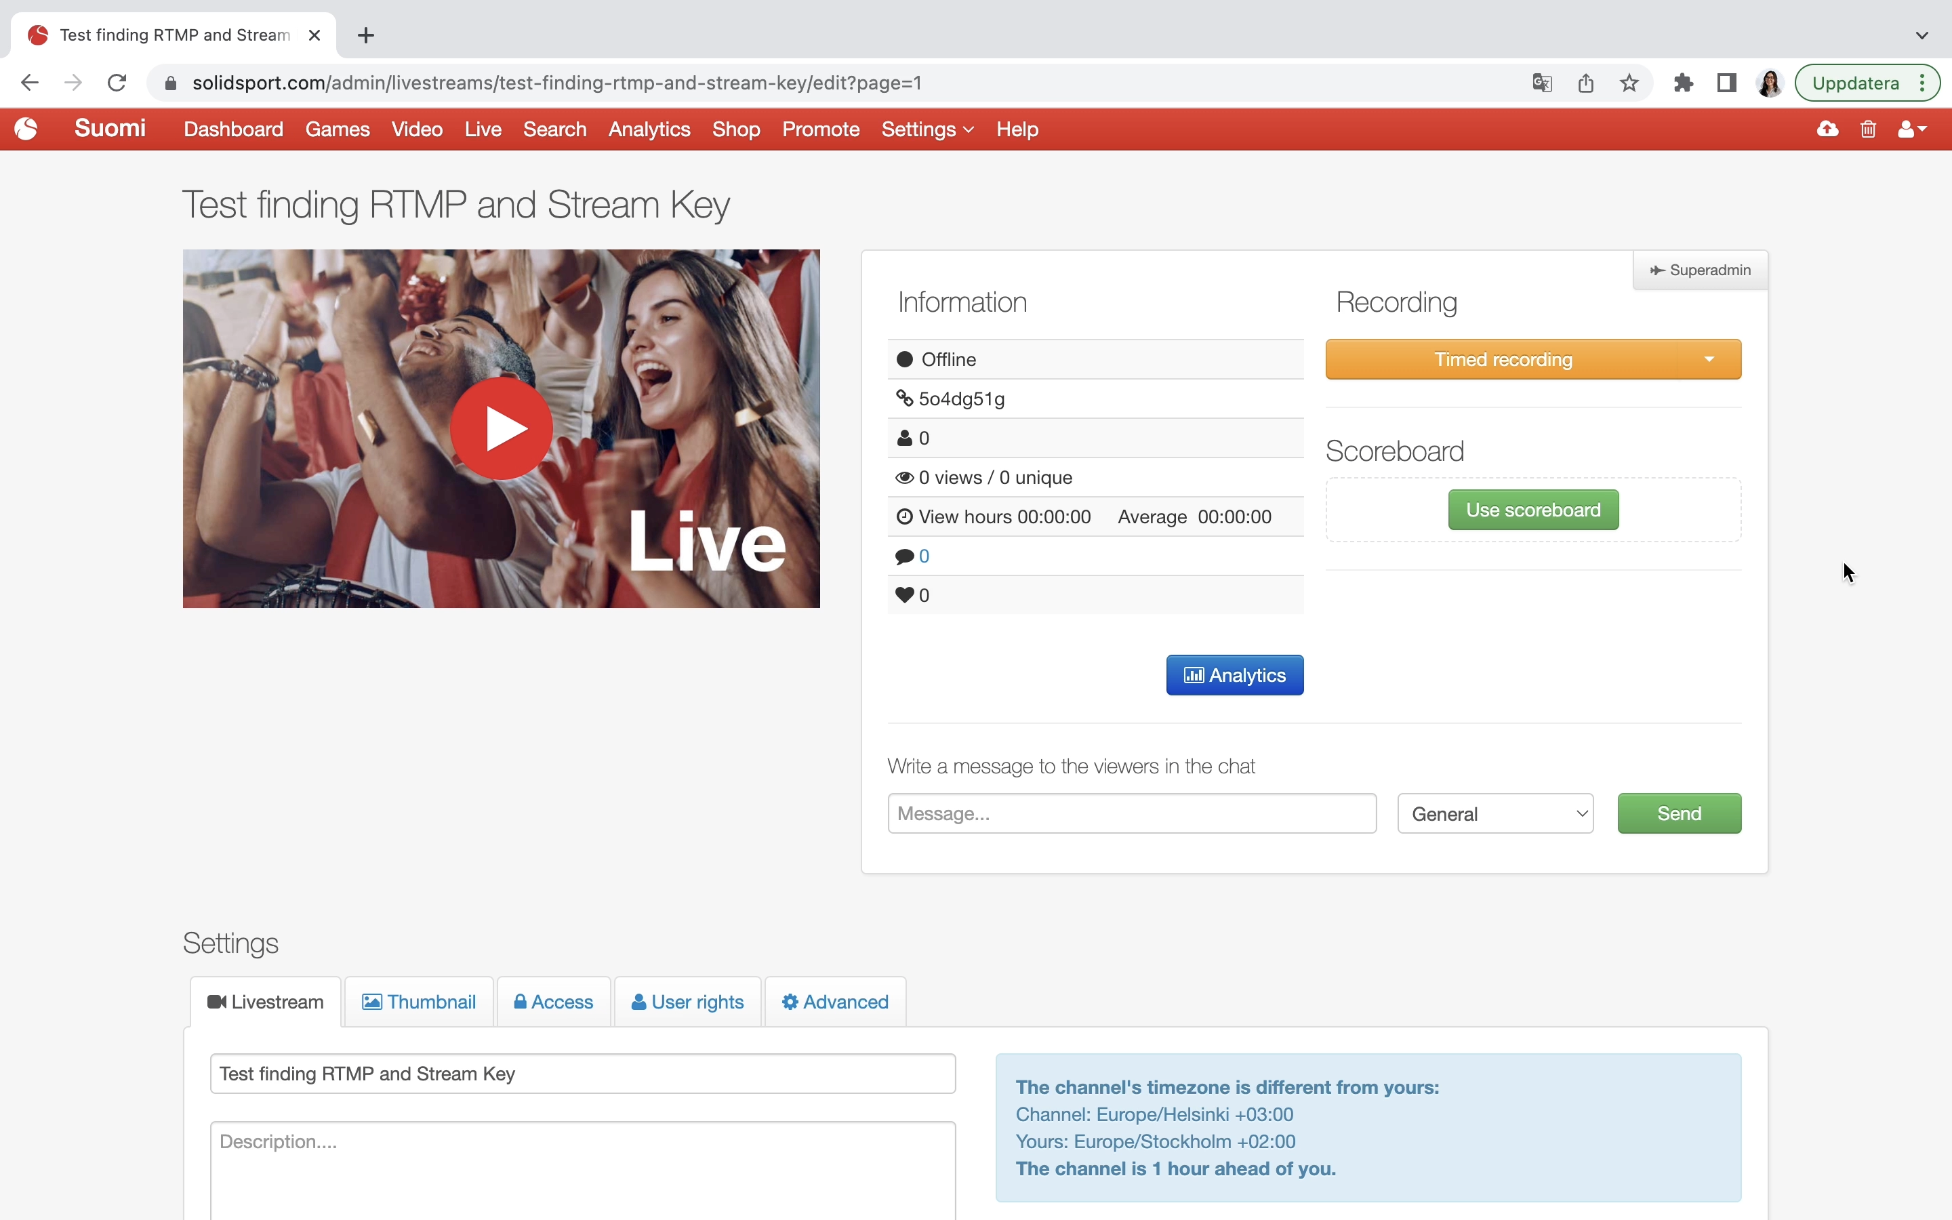1952x1220 pixels.
Task: Play the livestream preview video
Action: [x=501, y=428]
